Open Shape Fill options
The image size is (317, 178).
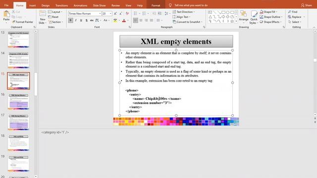click(x=268, y=12)
